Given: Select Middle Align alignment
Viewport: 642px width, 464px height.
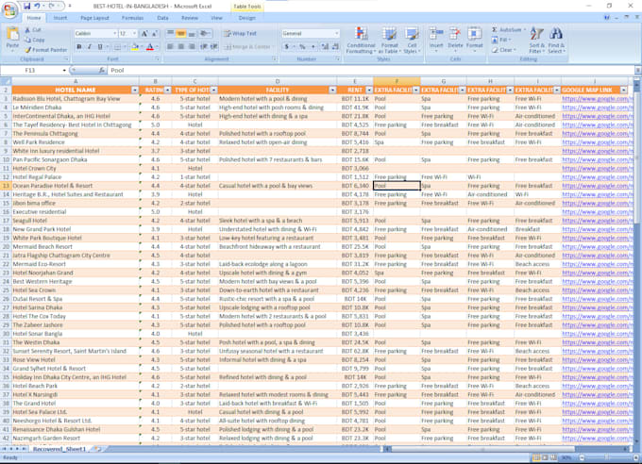Looking at the screenshot, I should 181,34.
